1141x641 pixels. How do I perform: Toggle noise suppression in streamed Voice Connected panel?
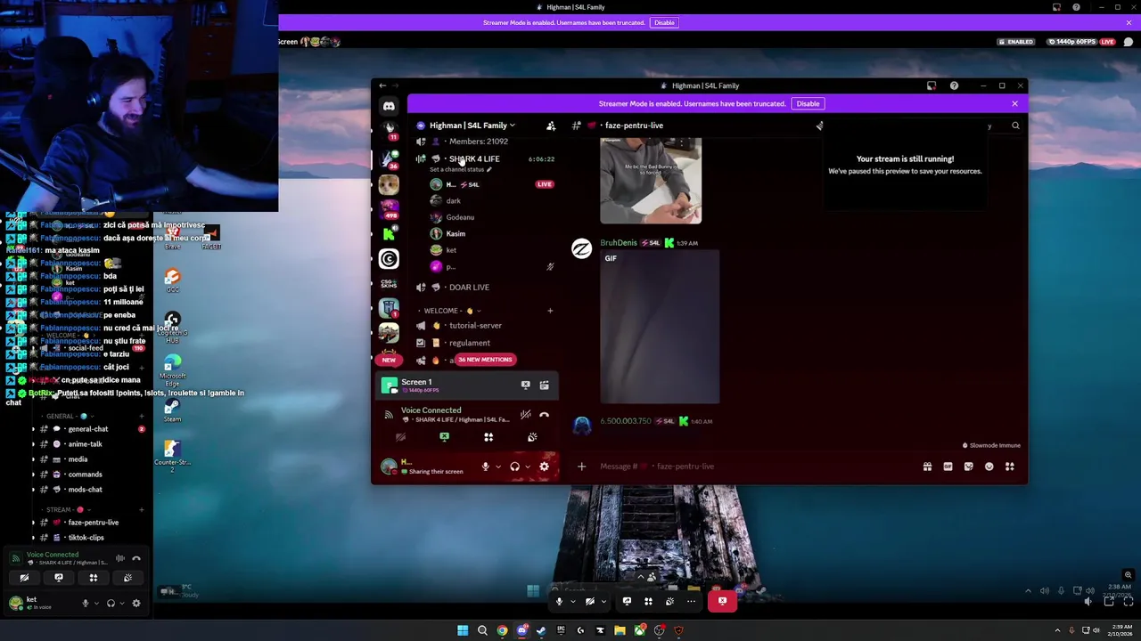click(525, 414)
